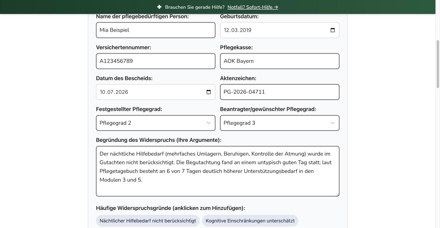The image size is (440, 228).
Task: Open the Festgestellter Pflegegrad dropdown
Action: pos(156,123)
